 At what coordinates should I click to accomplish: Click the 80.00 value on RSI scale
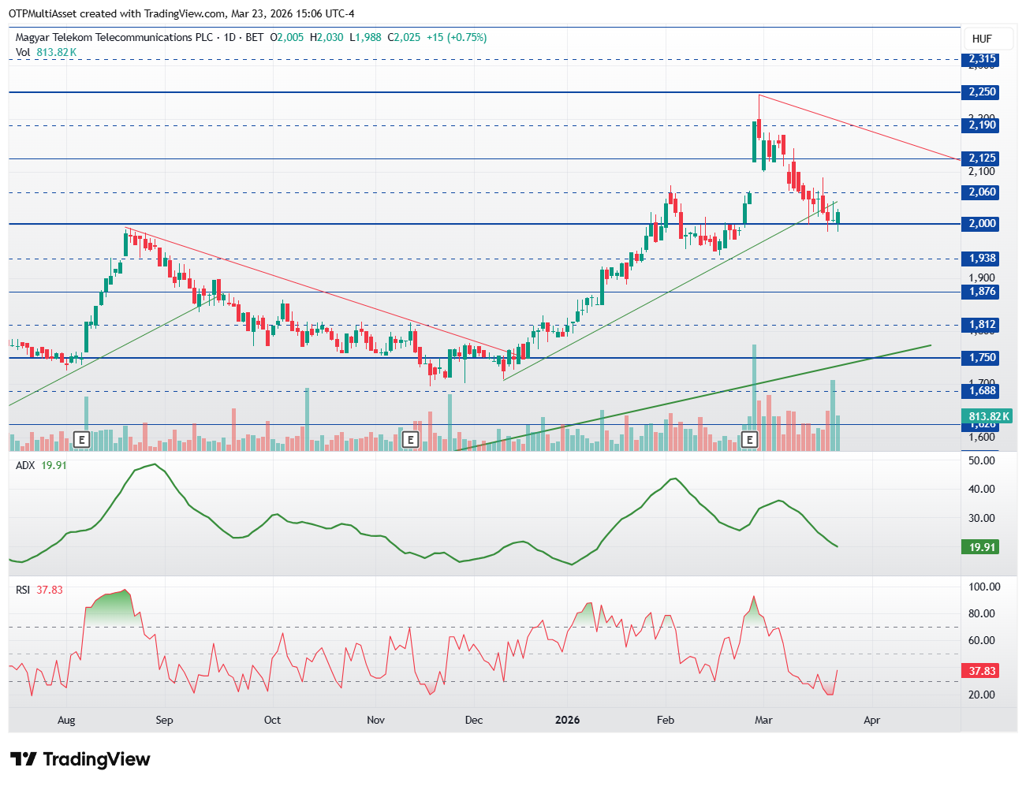point(982,613)
